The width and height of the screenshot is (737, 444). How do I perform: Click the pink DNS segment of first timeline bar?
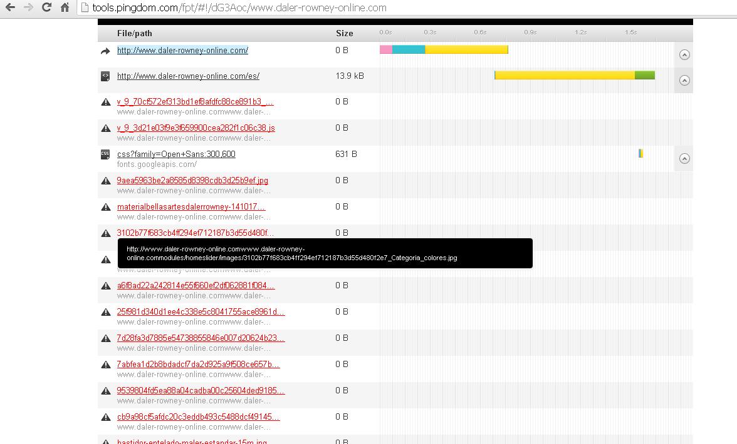[386, 49]
